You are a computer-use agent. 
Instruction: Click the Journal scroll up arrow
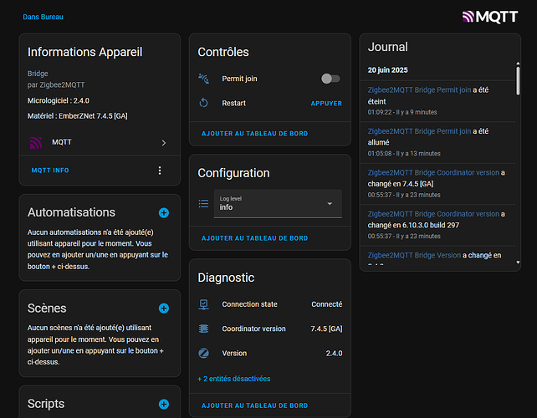point(518,64)
